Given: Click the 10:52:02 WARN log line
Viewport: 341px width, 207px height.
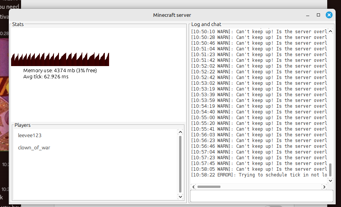Looking at the screenshot, I should (x=259, y=66).
